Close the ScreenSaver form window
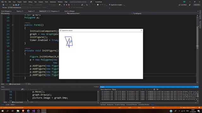 click(141, 30)
